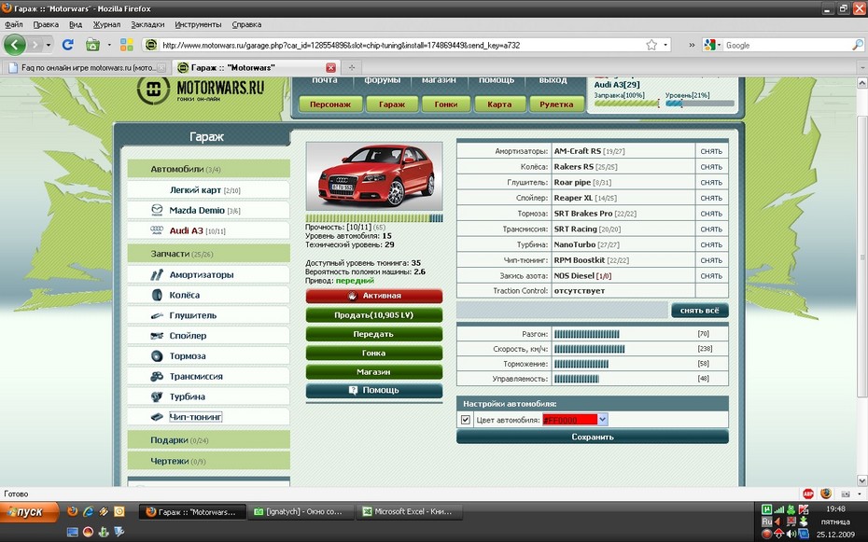This screenshot has height=542, width=868.
Task: Click the red Audi A3 car picture
Action: (x=373, y=176)
